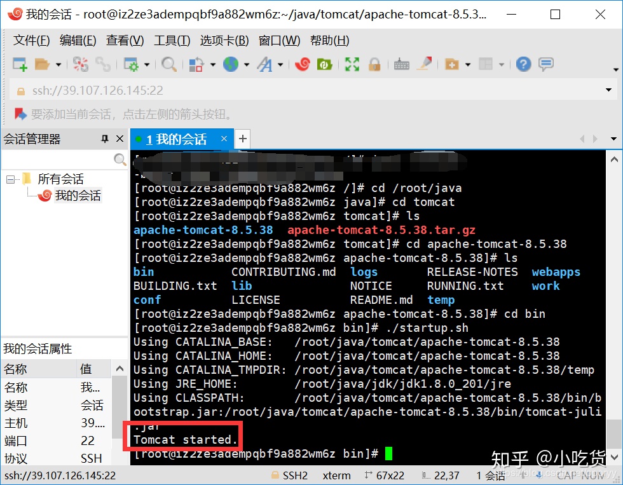Click the globe encoding toolbar icon
The height and width of the screenshot is (485, 623).
click(230, 64)
